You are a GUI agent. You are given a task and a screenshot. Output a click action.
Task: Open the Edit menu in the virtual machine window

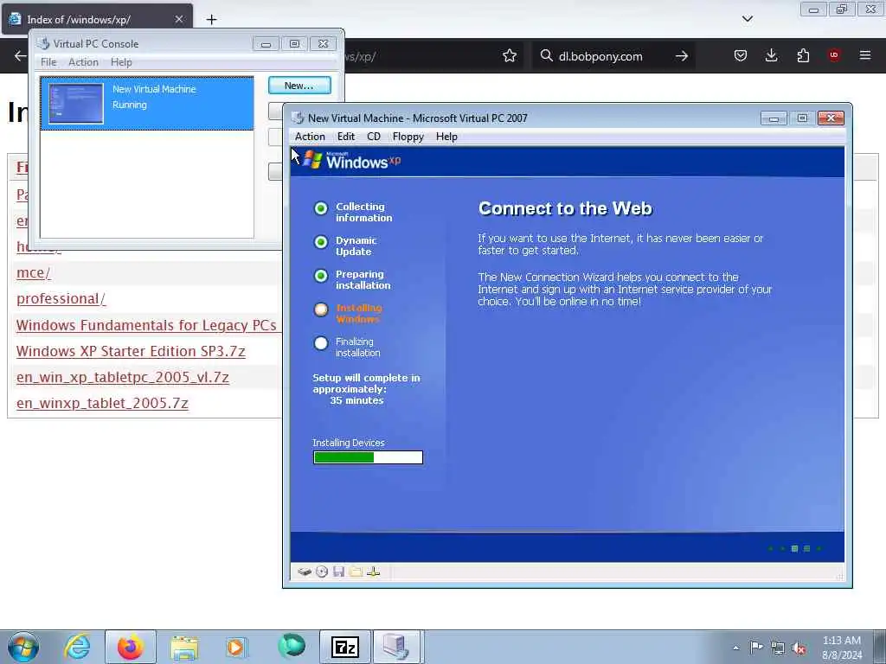(x=346, y=137)
